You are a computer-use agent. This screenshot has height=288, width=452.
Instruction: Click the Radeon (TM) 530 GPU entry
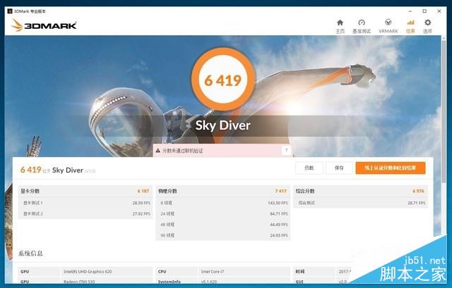[x=79, y=282]
